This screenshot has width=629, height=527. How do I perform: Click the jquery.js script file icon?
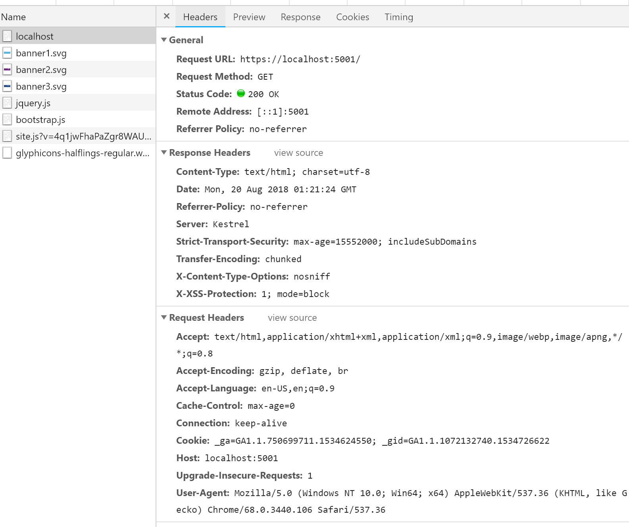pos(7,103)
